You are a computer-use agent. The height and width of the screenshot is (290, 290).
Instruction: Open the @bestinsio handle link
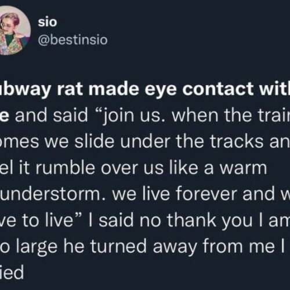72,40
